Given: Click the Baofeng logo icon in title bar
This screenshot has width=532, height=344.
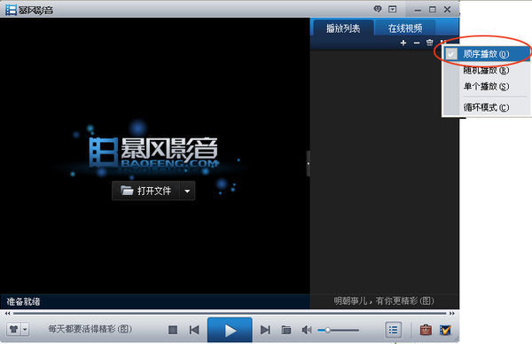Looking at the screenshot, I should [11, 10].
